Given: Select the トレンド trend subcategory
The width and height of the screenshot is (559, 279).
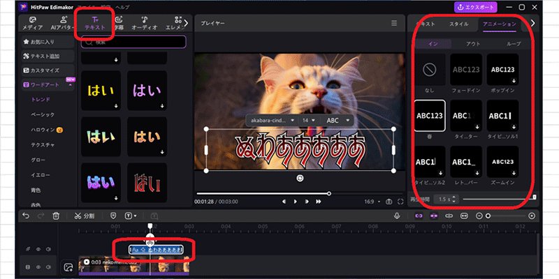Looking at the screenshot, I should coord(41,99).
